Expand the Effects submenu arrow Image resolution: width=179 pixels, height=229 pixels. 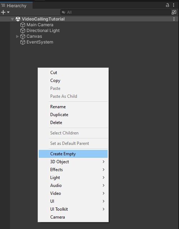[104, 170]
